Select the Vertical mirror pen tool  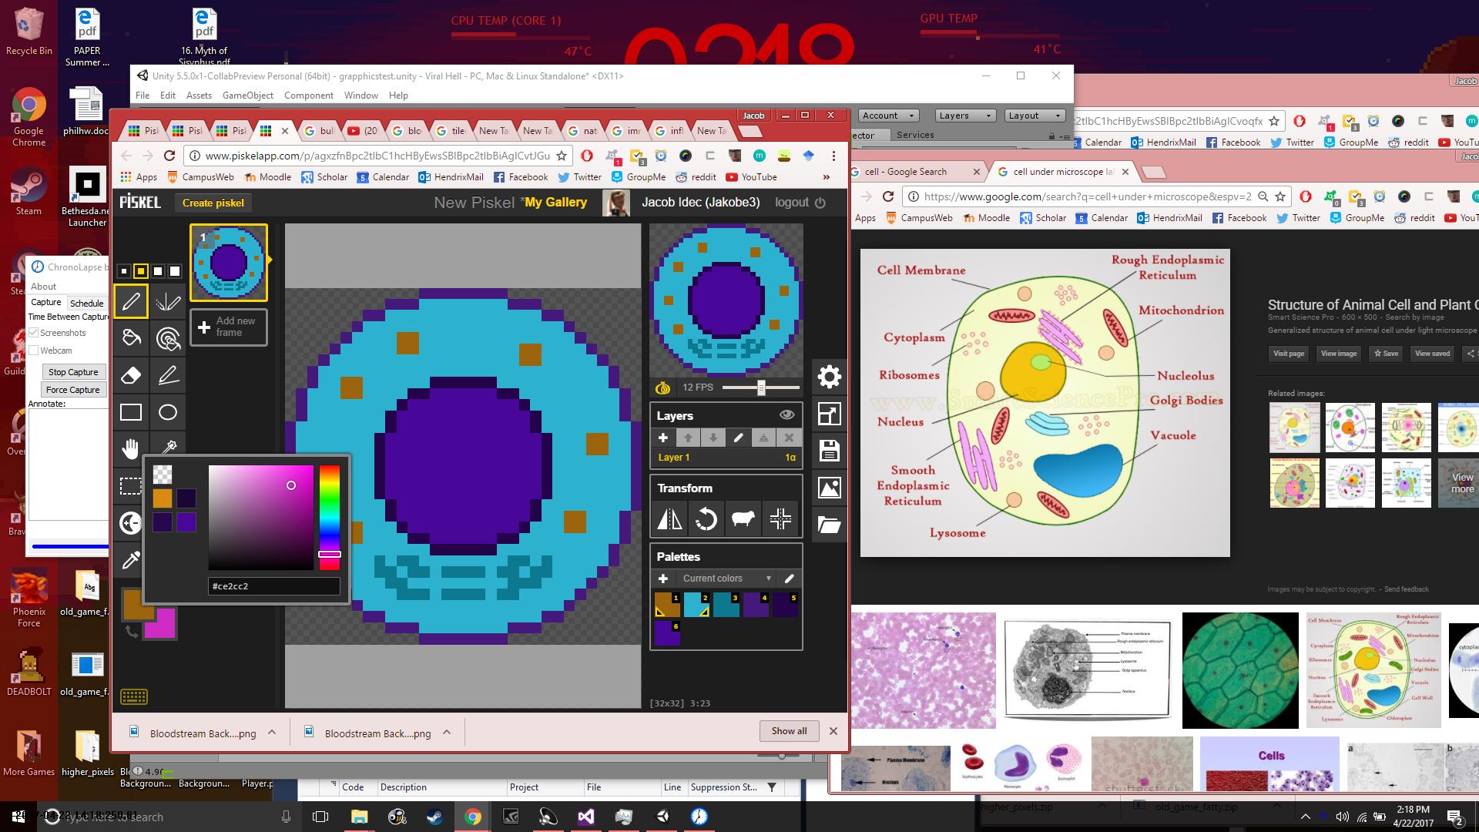pos(168,301)
